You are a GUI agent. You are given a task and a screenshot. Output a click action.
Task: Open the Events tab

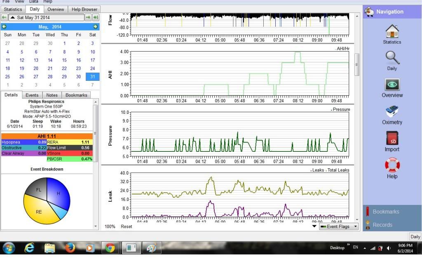click(x=32, y=95)
